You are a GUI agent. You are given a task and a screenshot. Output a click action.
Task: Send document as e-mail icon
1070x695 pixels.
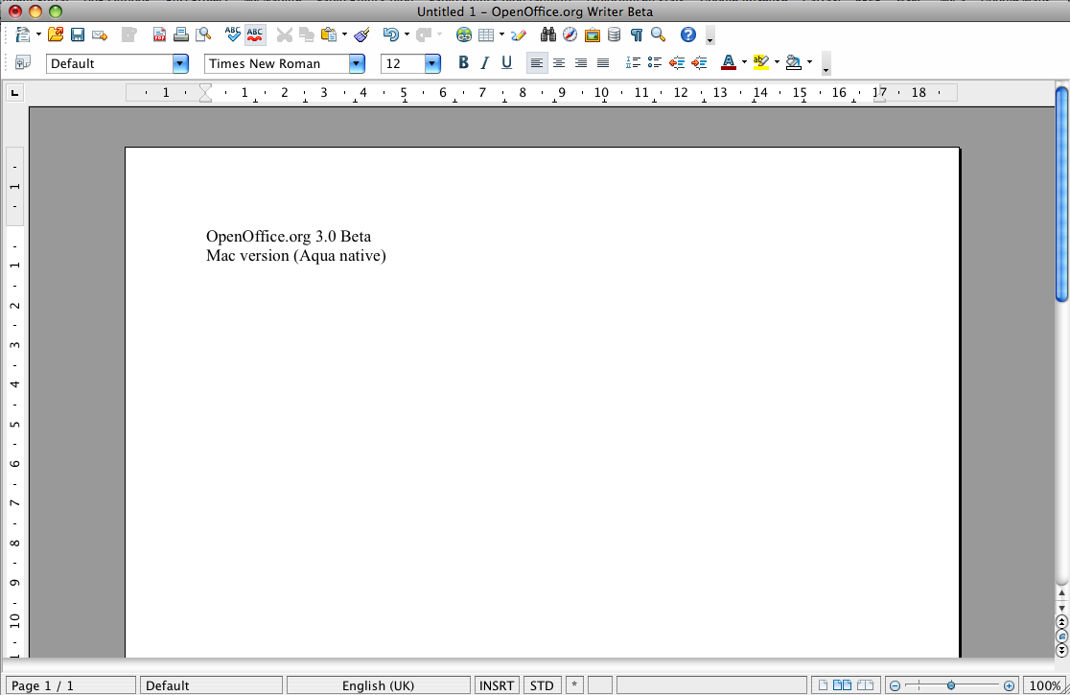[100, 35]
